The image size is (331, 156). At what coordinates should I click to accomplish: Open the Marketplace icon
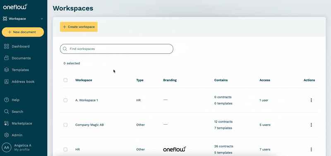[x=7, y=123]
